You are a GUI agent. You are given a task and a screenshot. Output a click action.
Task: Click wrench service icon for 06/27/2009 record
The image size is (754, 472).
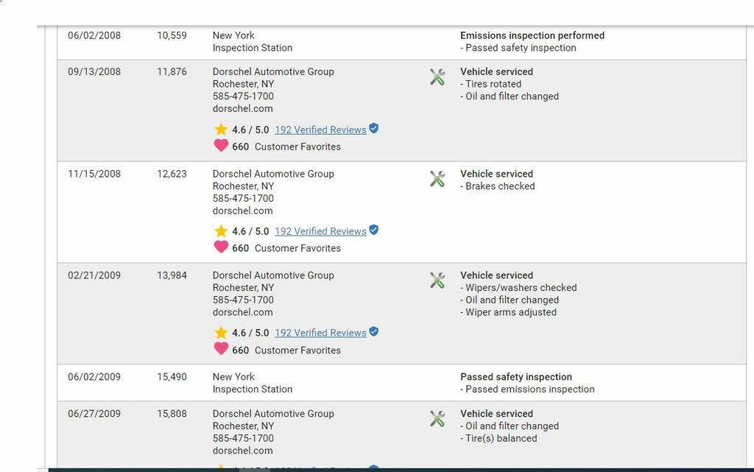(437, 419)
